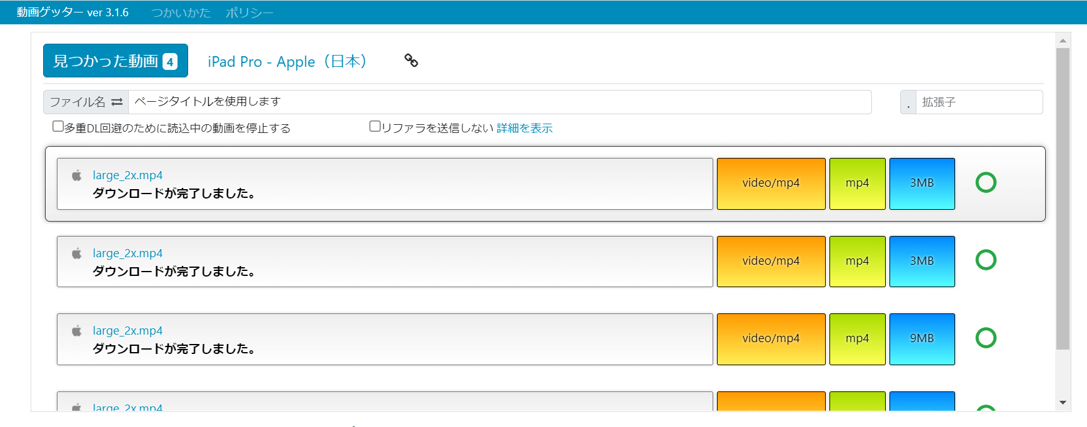This screenshot has height=427, width=1087.
Task: Open the つかいかた menu item
Action: (x=181, y=12)
